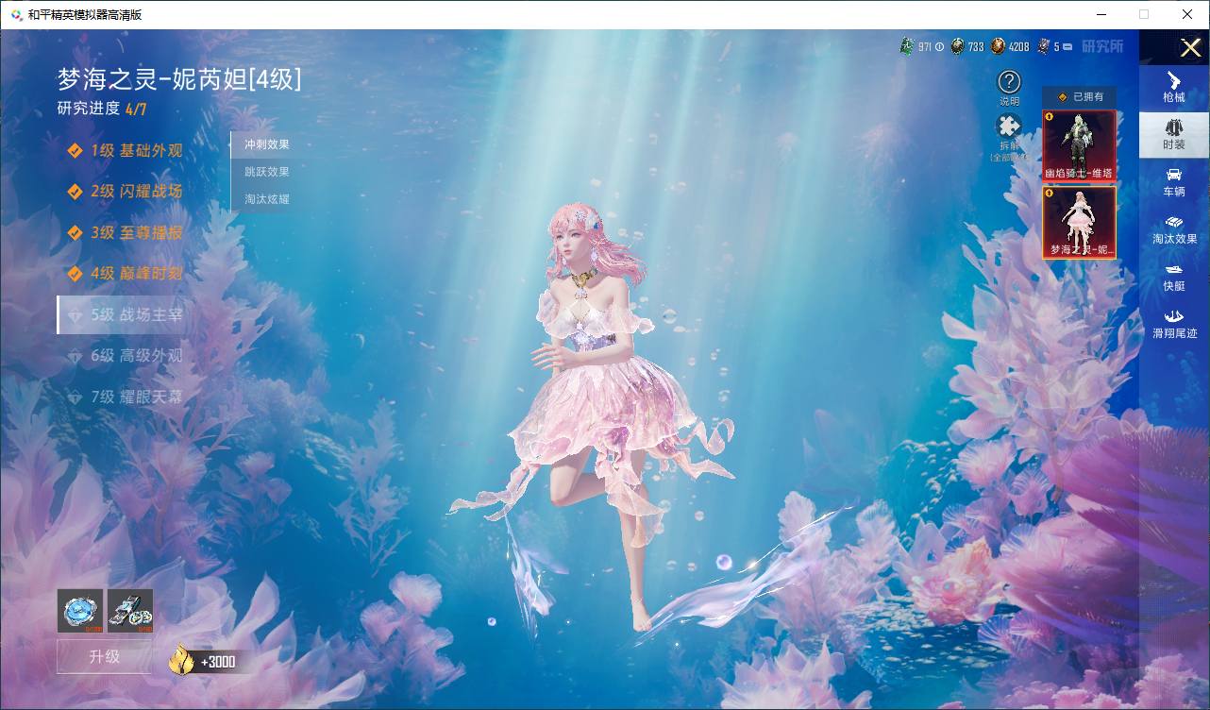This screenshot has width=1210, height=710.
Task: Click the 升级 upgrade button
Action: coord(104,656)
